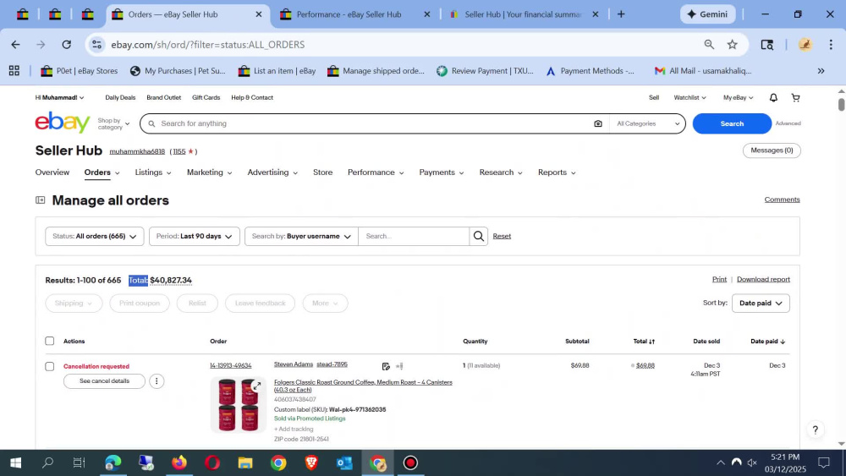Open Store tab
Image resolution: width=846 pixels, height=476 pixels.
322,172
